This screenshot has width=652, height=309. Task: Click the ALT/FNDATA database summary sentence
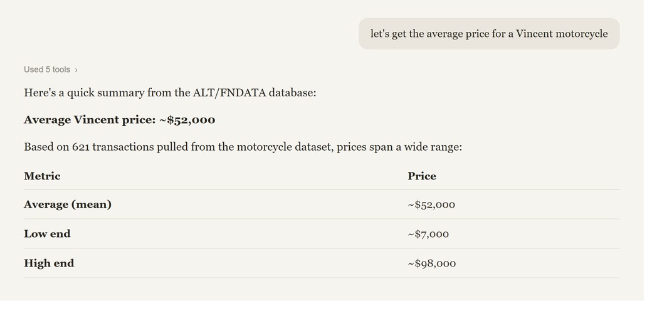tap(170, 93)
